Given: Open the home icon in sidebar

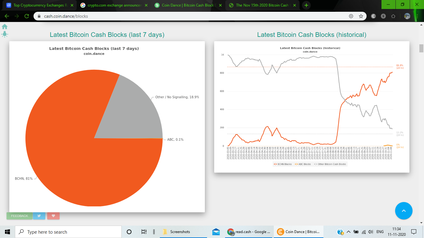Looking at the screenshot, I should click(5, 27).
